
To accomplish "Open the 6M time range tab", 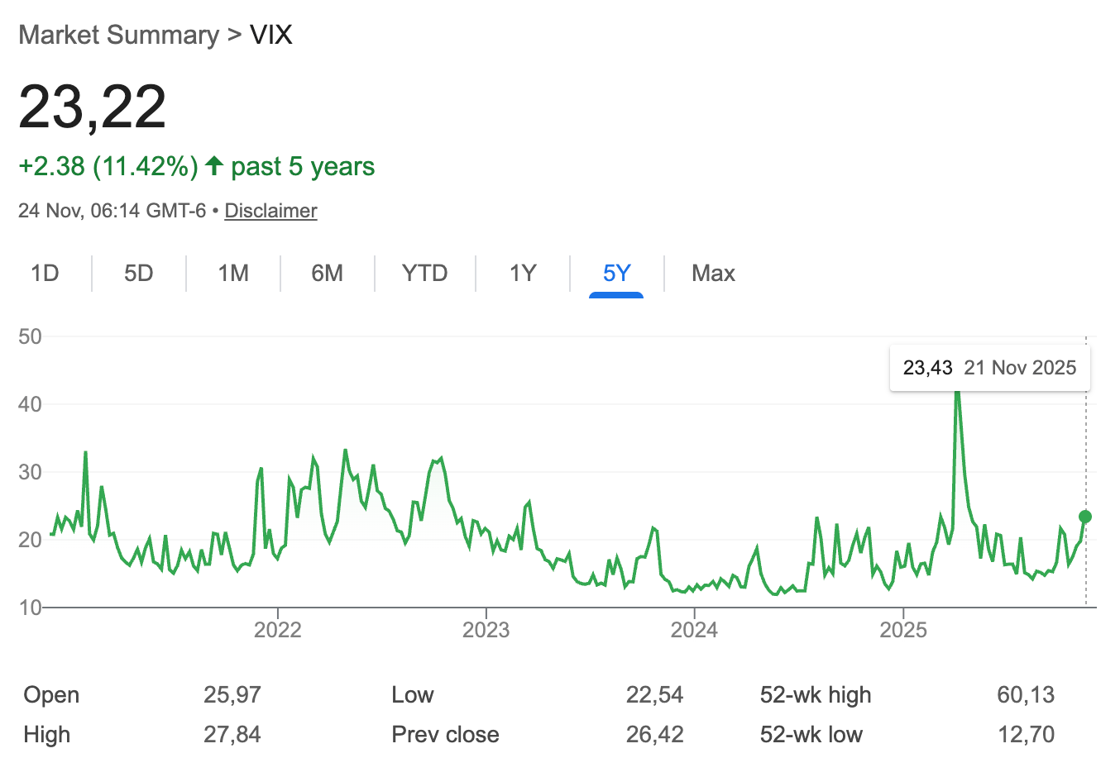I will click(328, 274).
